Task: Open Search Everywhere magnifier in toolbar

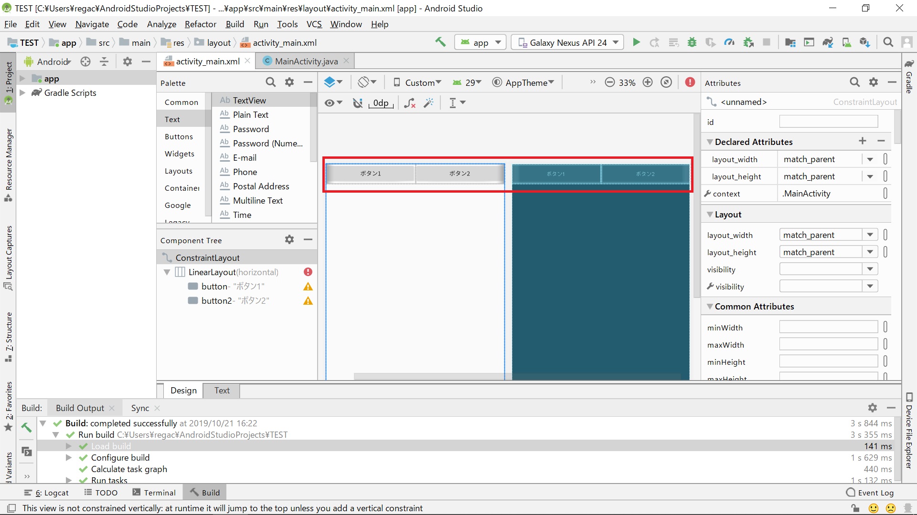Action: point(888,42)
